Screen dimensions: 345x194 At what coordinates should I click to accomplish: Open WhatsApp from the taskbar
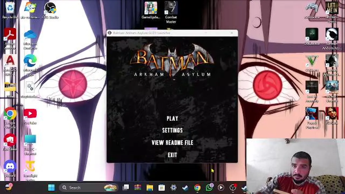coord(209,188)
